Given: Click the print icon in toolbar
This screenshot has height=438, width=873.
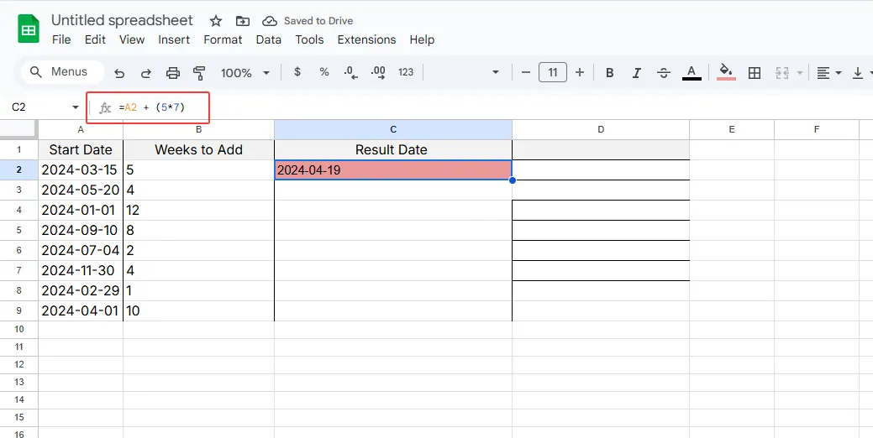Looking at the screenshot, I should [173, 73].
